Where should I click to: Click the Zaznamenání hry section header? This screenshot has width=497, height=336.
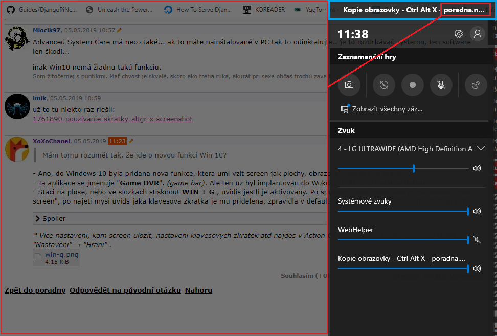click(x=367, y=57)
